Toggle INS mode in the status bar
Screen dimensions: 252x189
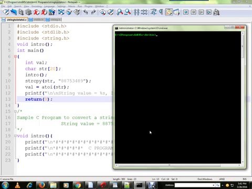pos(245,179)
